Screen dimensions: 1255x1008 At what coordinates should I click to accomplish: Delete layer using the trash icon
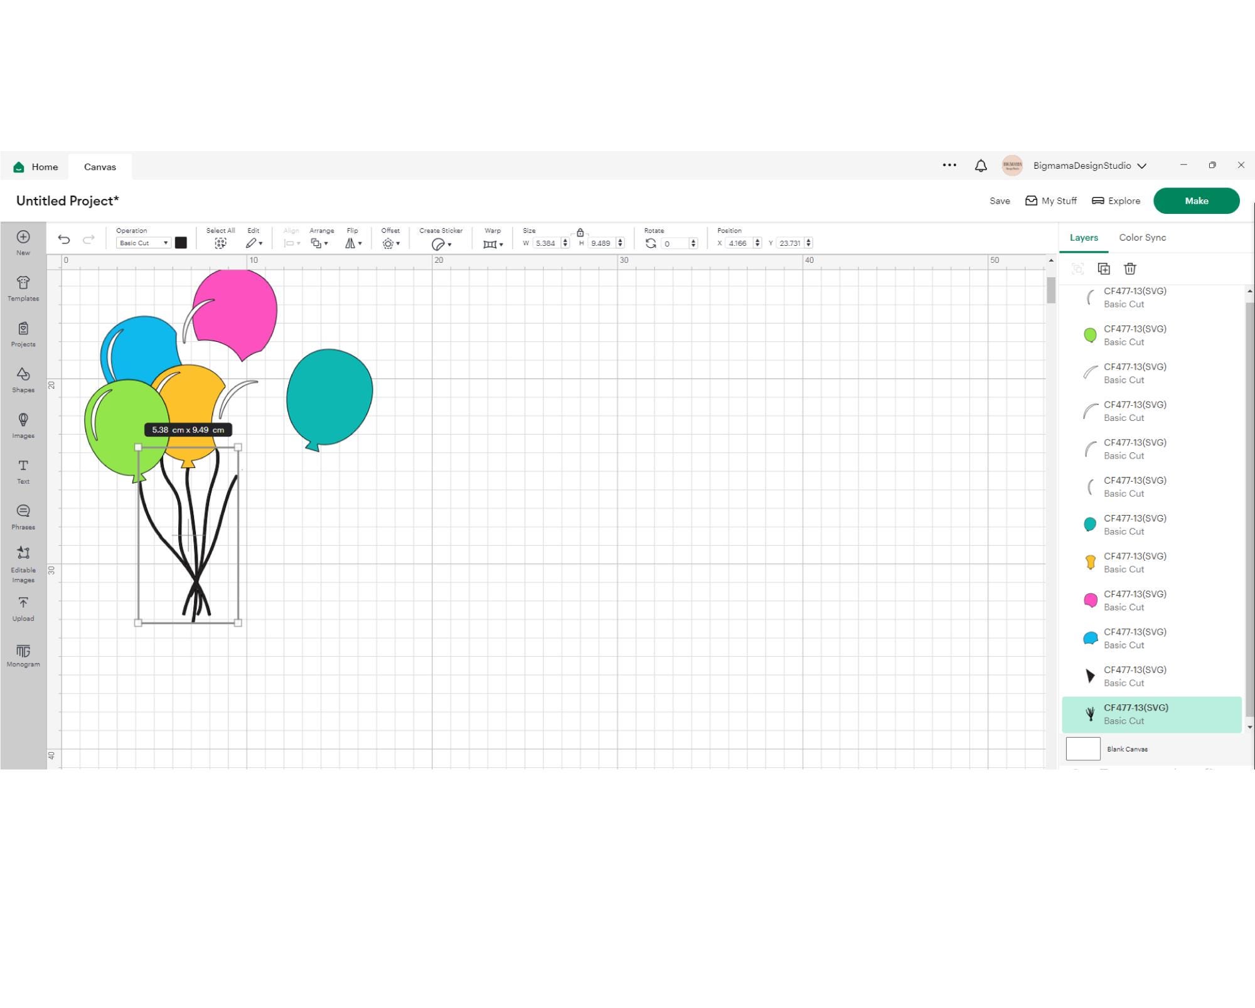[x=1130, y=268]
